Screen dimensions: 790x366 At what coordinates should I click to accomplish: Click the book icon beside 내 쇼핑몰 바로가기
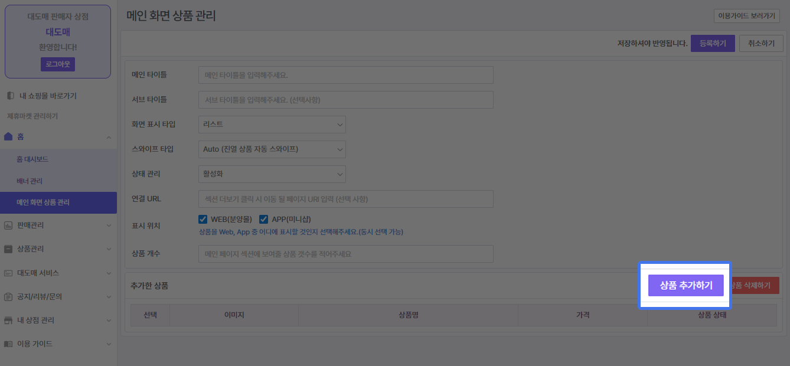coord(10,96)
